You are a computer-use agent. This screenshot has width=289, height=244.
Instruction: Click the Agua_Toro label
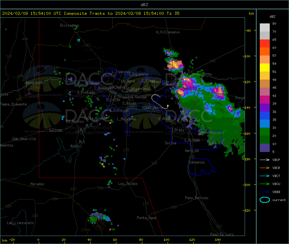pyautogui.click(x=34, y=83)
